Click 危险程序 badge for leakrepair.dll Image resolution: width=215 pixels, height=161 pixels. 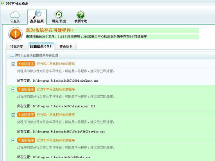26,89
